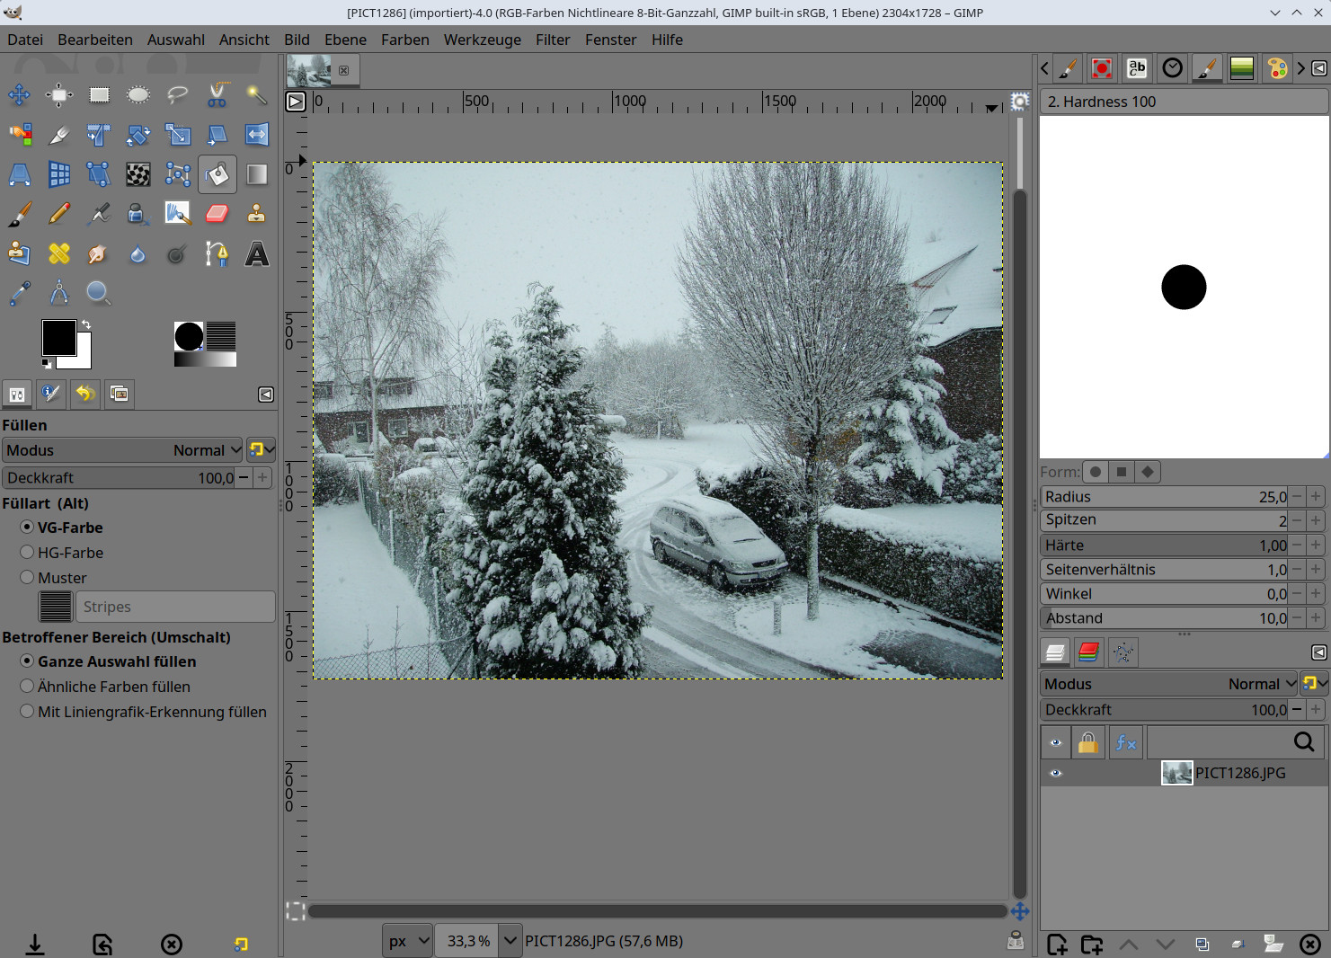Select the Move tool

(19, 94)
